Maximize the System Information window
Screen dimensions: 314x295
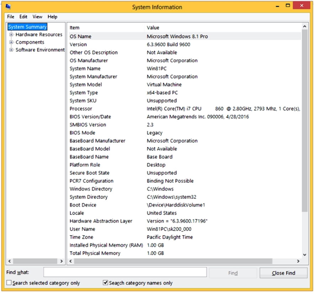pyautogui.click(x=288, y=6)
